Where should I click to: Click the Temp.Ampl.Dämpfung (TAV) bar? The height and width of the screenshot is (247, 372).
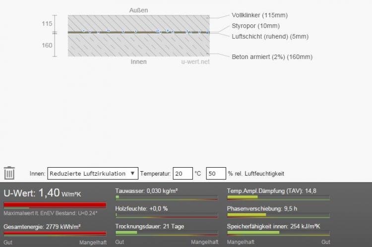pyautogui.click(x=278, y=197)
